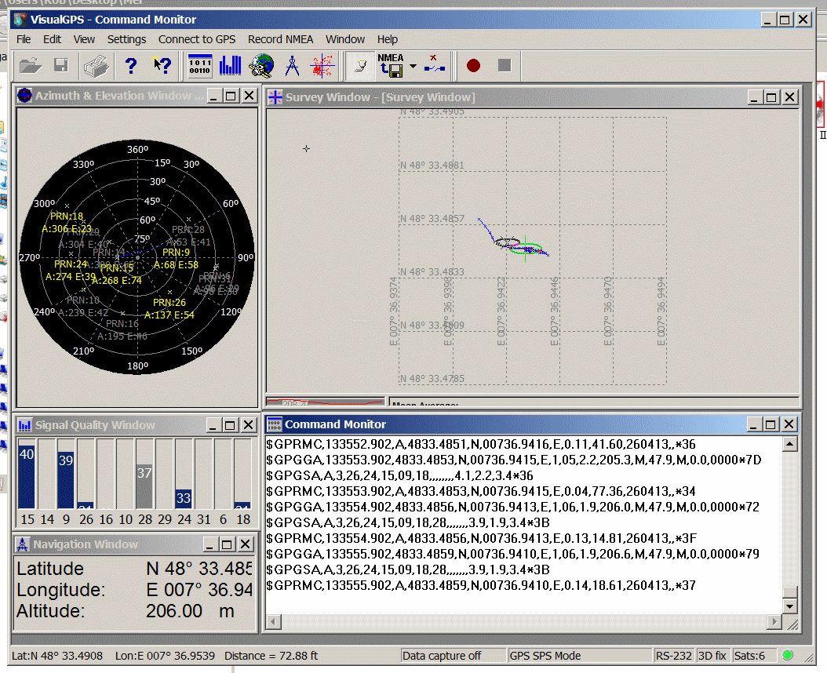Expand the NMEA save dropdown arrow
This screenshot has width=827, height=673.
click(413, 66)
